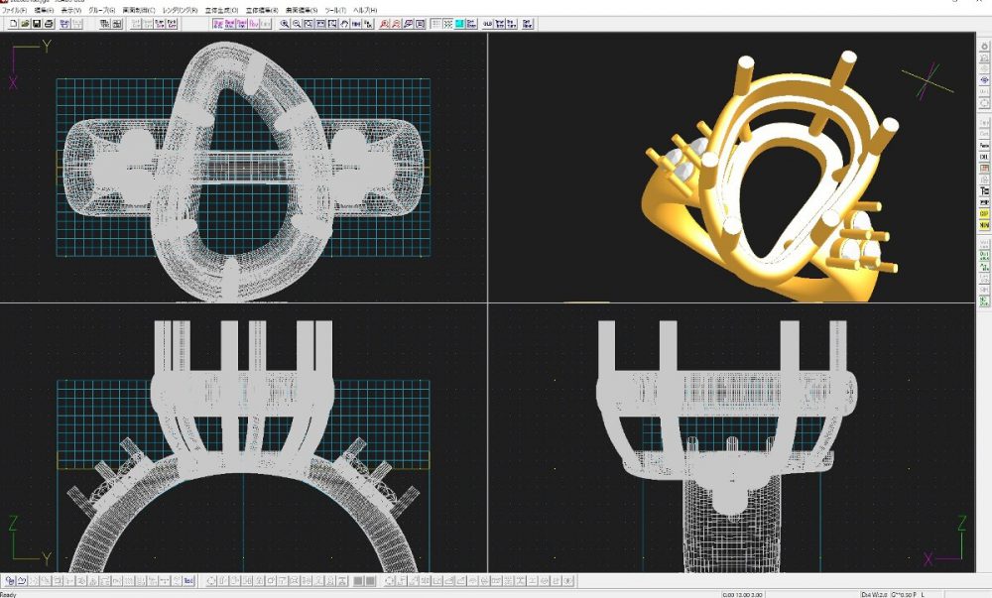The height and width of the screenshot is (598, 992).
Task: Toggle the cross-hatch grid snap icon
Action: [x=448, y=24]
